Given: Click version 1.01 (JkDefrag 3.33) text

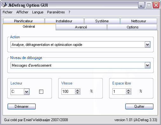Looking at the screenshot, I should point(136,120).
